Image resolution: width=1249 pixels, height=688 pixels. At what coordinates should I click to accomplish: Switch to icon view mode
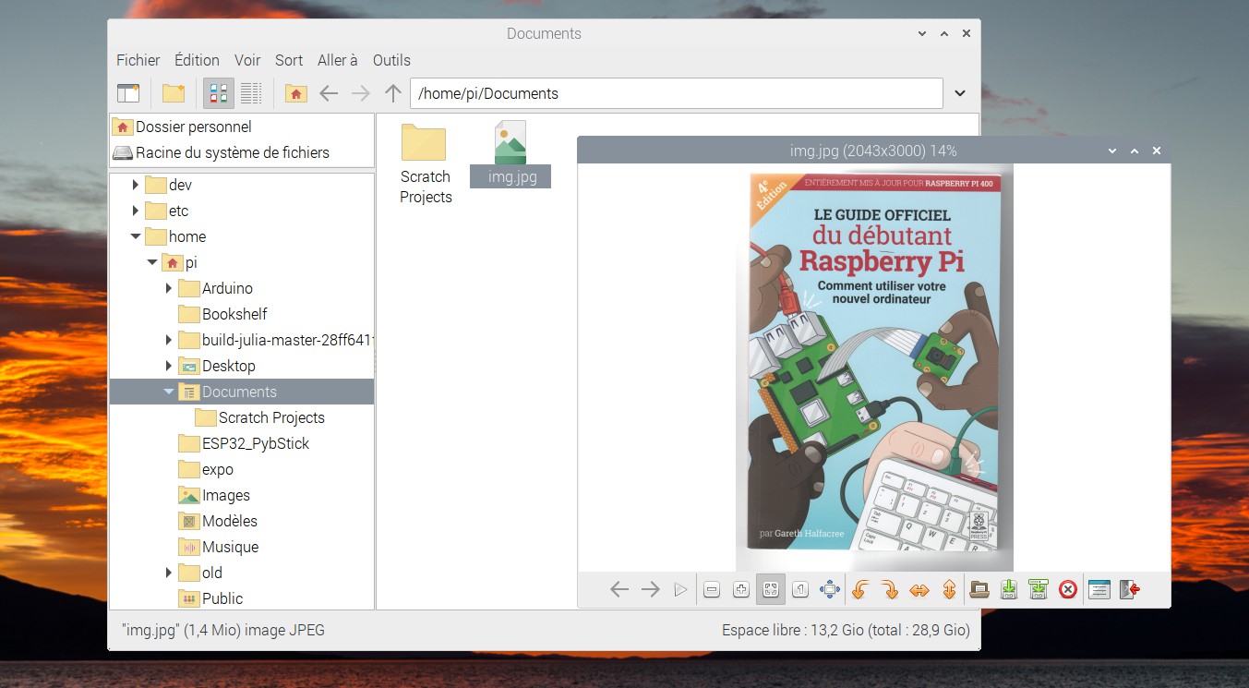click(219, 93)
